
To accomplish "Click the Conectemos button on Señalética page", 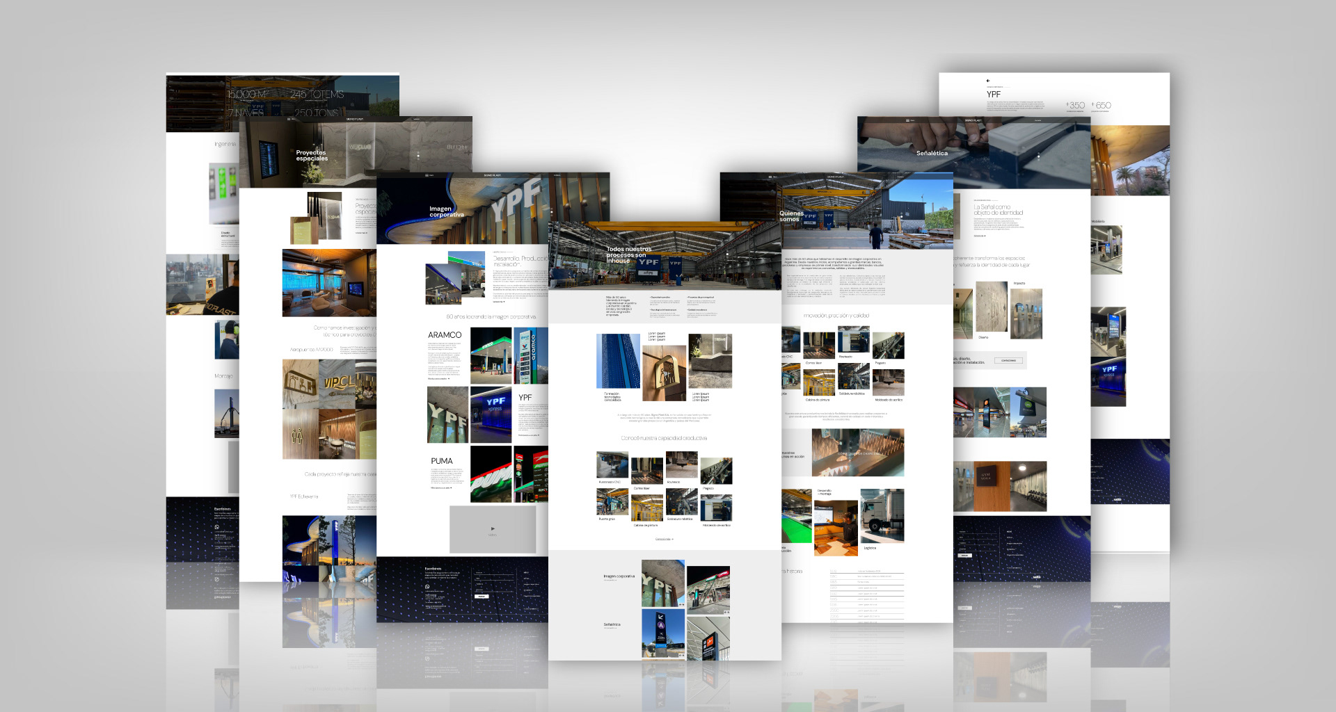I will [x=1009, y=360].
